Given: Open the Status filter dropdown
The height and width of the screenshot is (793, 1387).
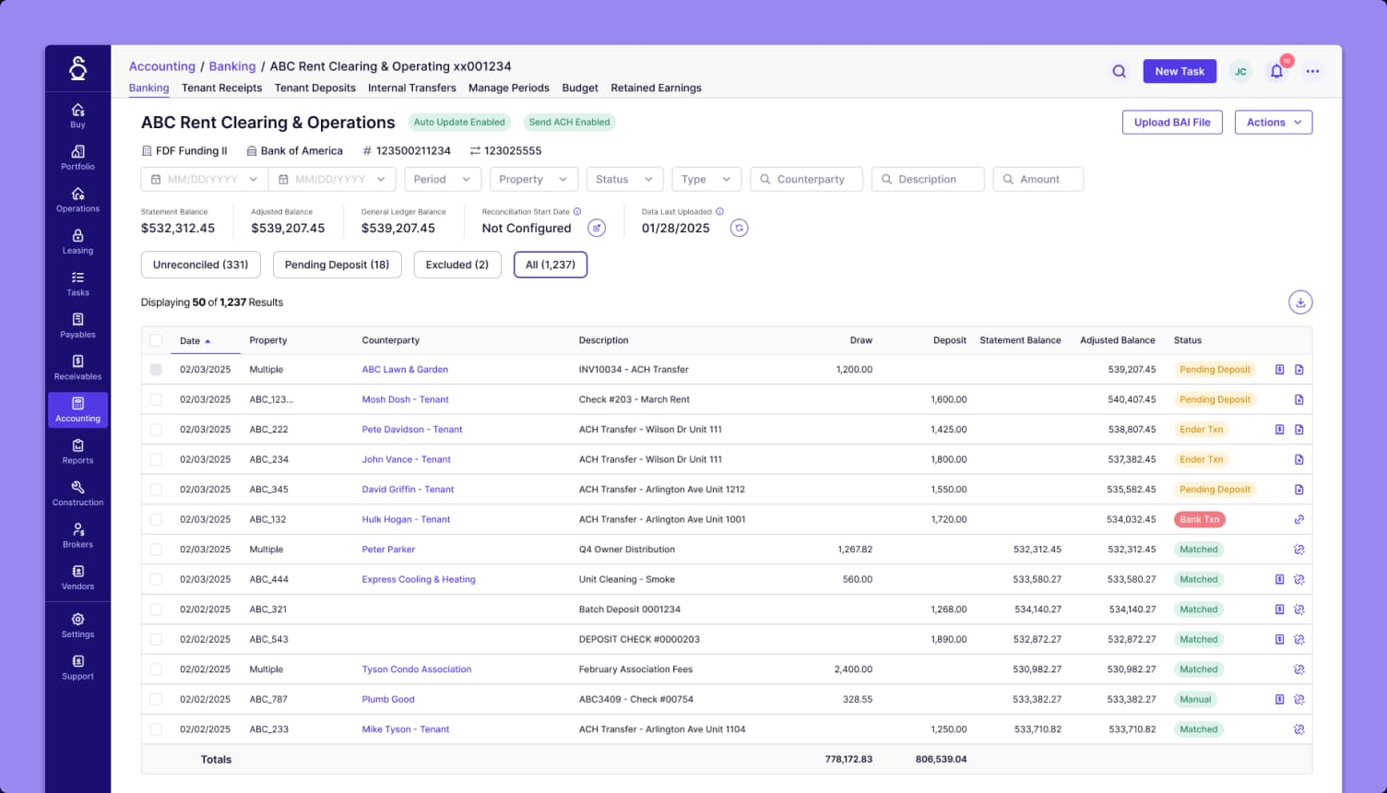Looking at the screenshot, I should click(x=624, y=179).
